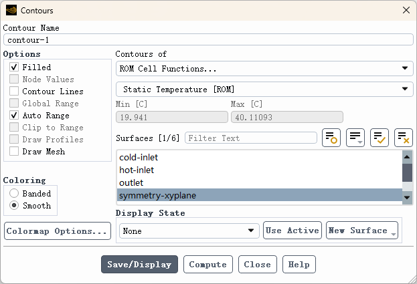Close the Contours dialog with the X

pos(406,11)
